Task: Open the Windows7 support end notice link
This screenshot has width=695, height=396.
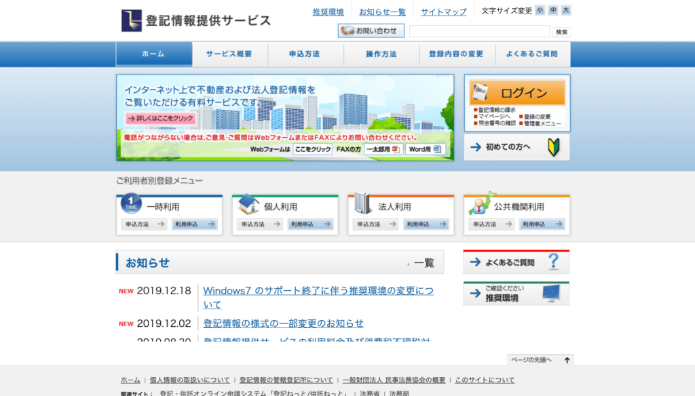Action: (x=318, y=297)
